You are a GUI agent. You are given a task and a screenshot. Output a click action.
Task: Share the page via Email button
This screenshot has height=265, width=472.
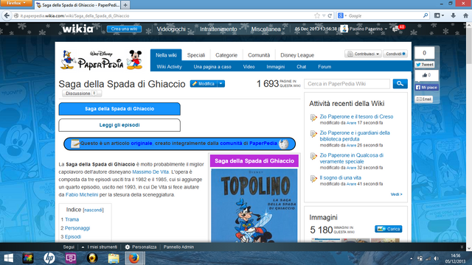[x=424, y=99]
